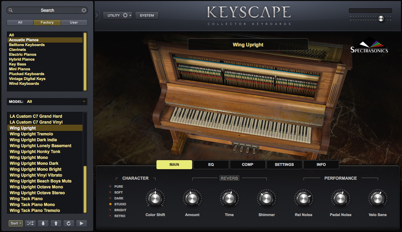Adjust the Velo Sens knob
Screen dimensions: 402x232
point(377,198)
